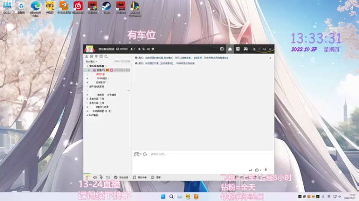Open the Windows Start menu on taskbar
The image size is (359, 201).
coord(163,197)
